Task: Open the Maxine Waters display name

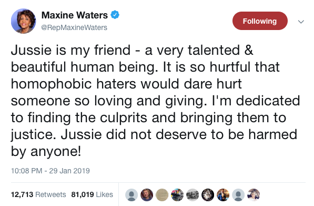Action: pos(75,15)
